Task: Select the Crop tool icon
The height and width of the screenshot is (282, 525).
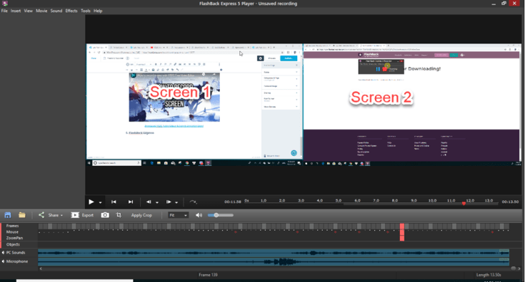Action: [x=119, y=215]
